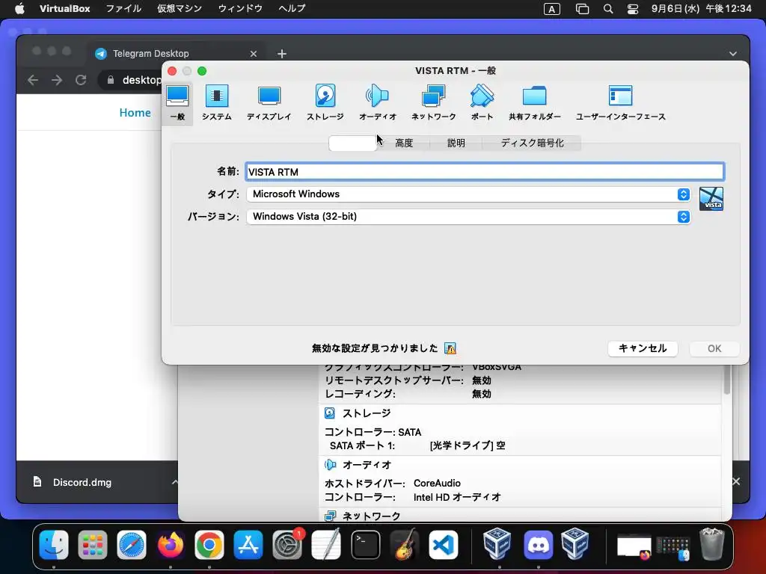Open the ウィンドウ menu
This screenshot has width=766, height=574.
(x=240, y=8)
